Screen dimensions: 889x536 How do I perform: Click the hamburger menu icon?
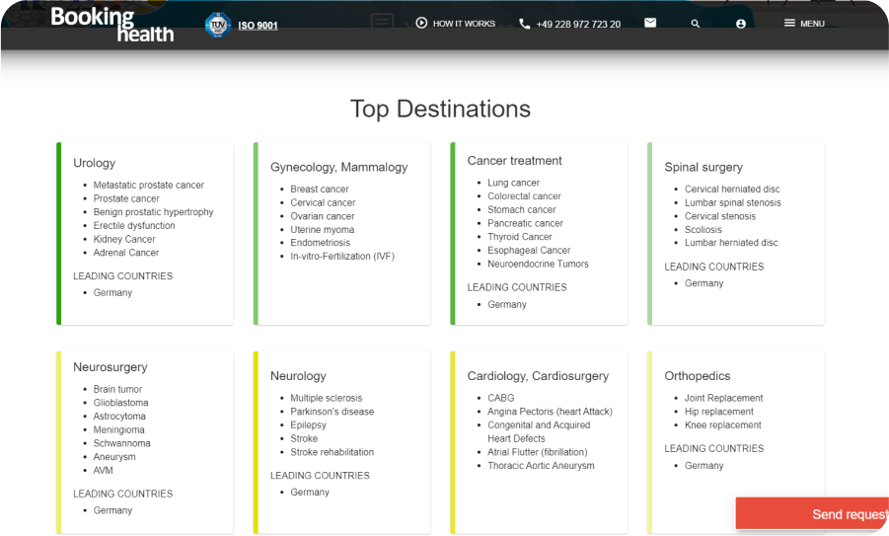[789, 24]
